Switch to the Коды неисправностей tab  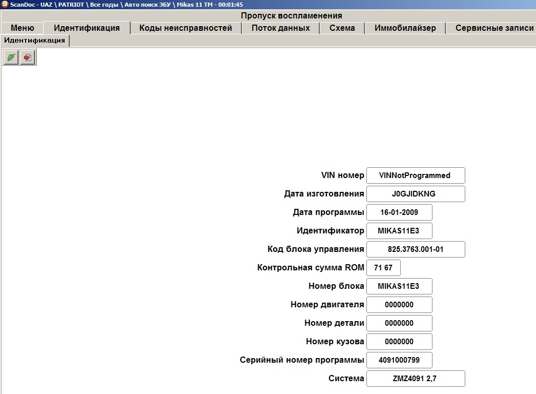click(185, 28)
